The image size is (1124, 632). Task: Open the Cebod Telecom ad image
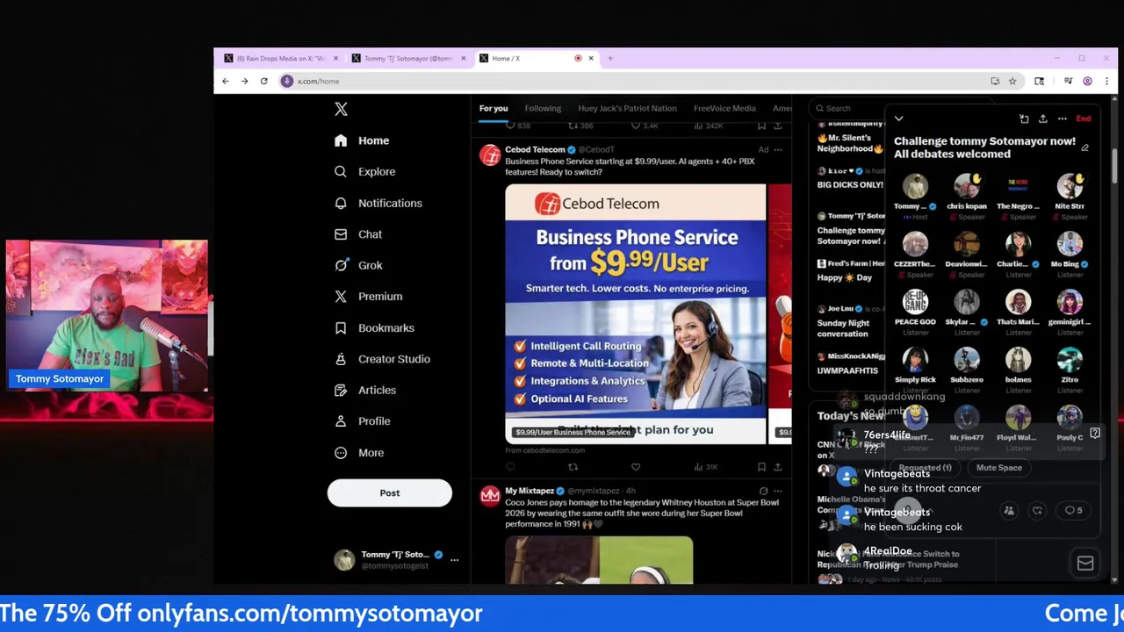[635, 313]
